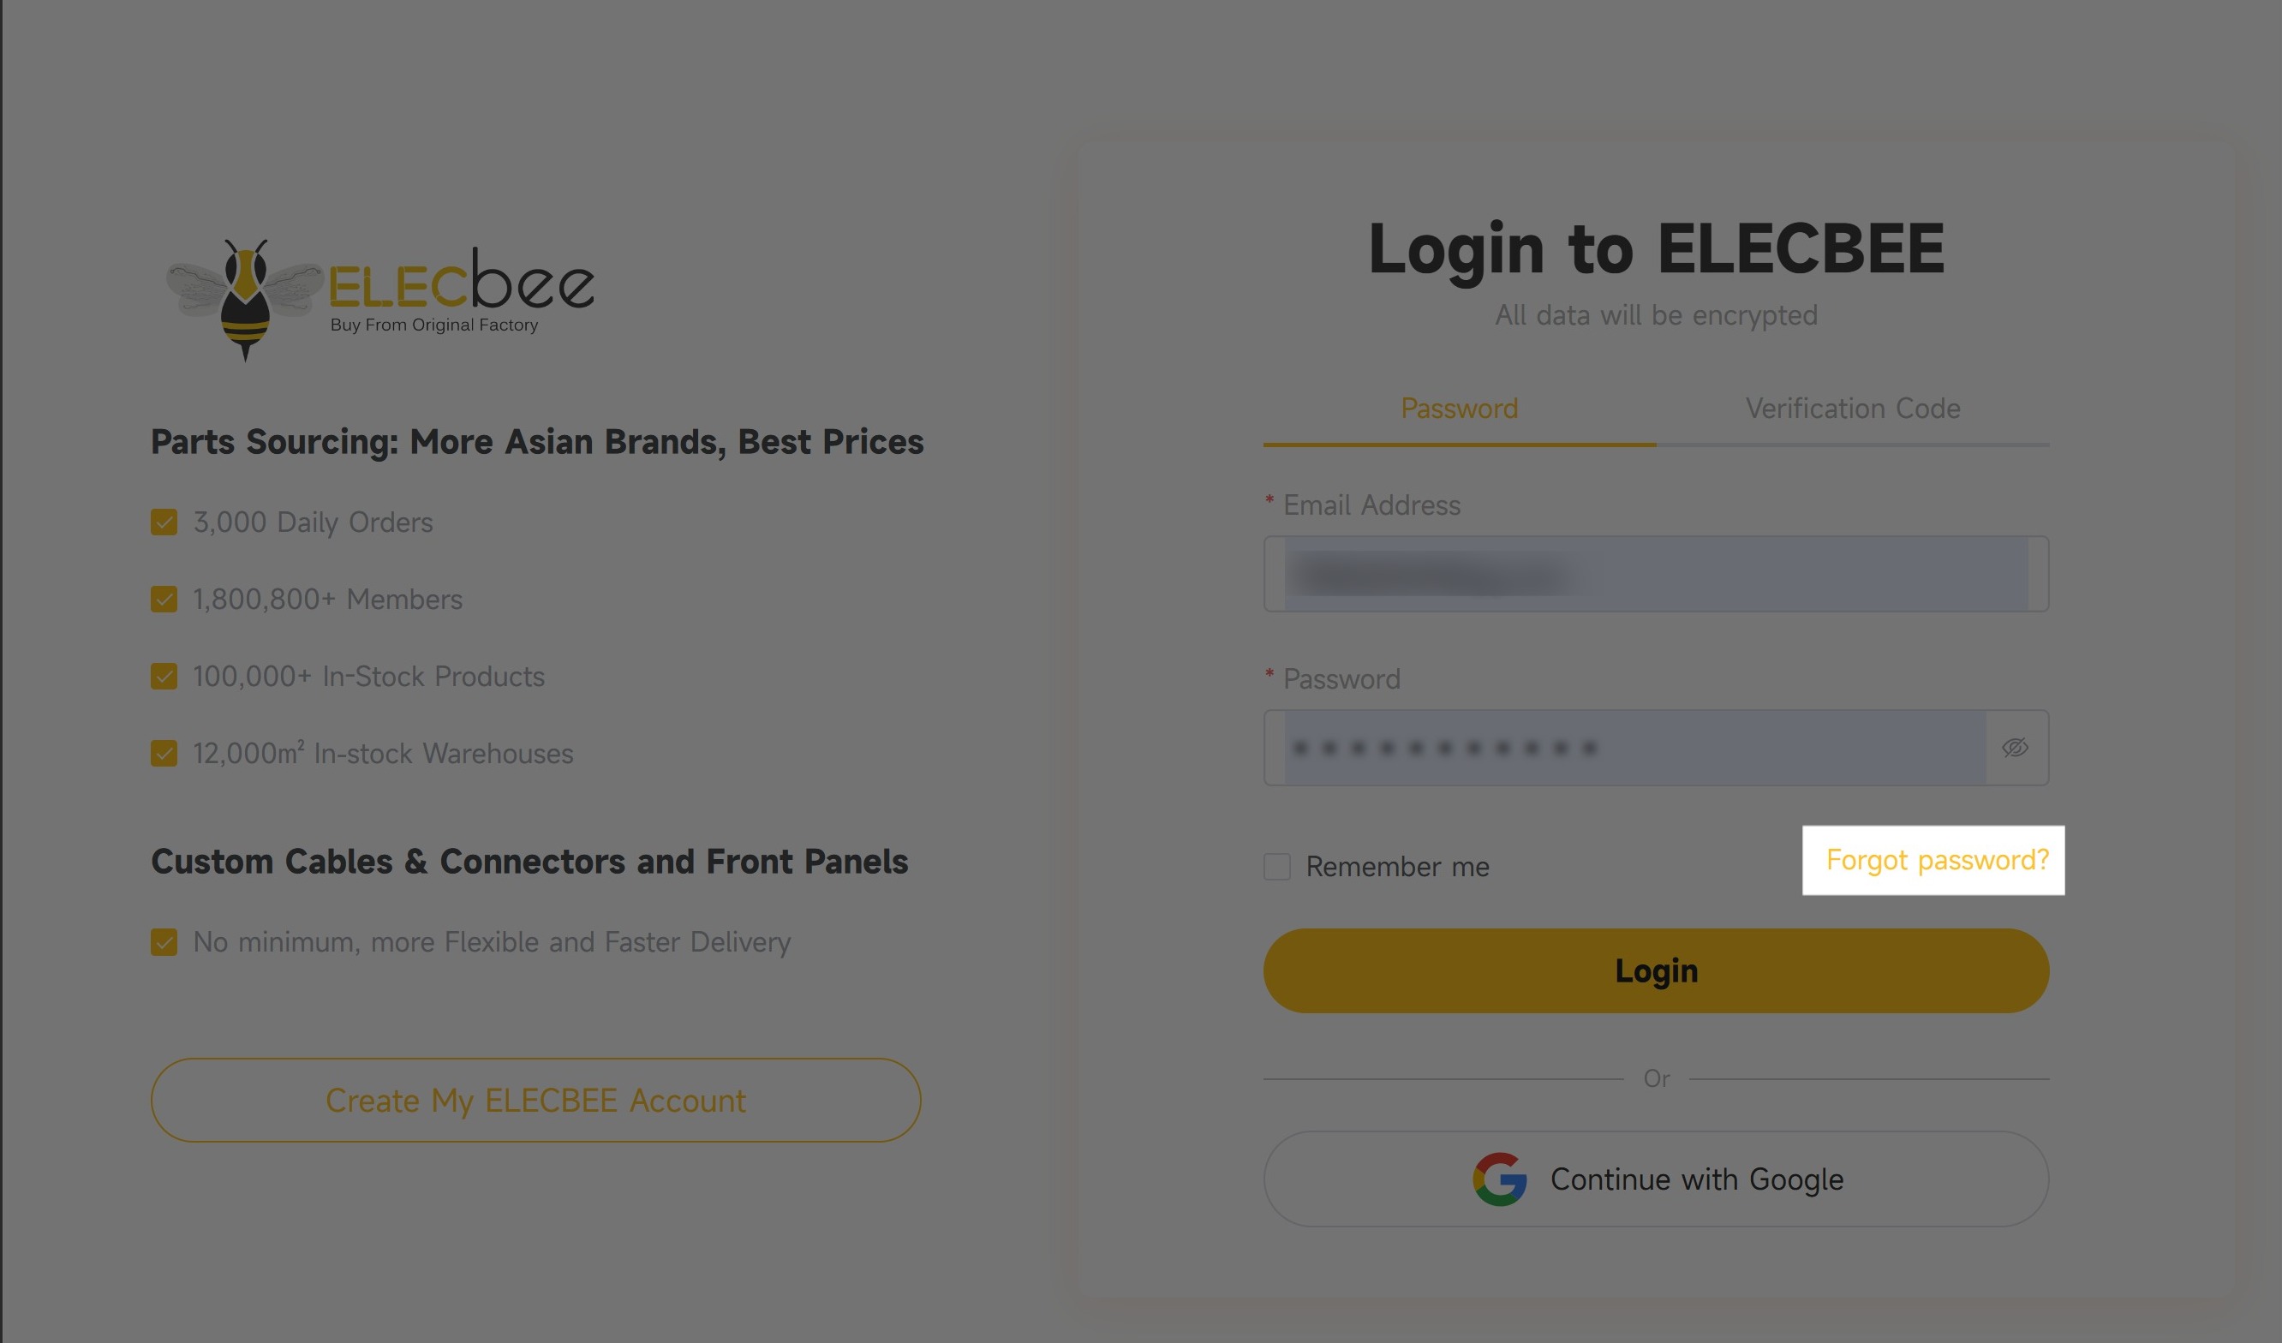Toggle password visibility eye icon

(2015, 748)
